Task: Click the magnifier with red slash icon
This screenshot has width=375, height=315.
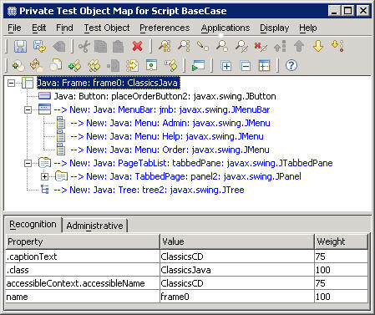Action: (241, 46)
